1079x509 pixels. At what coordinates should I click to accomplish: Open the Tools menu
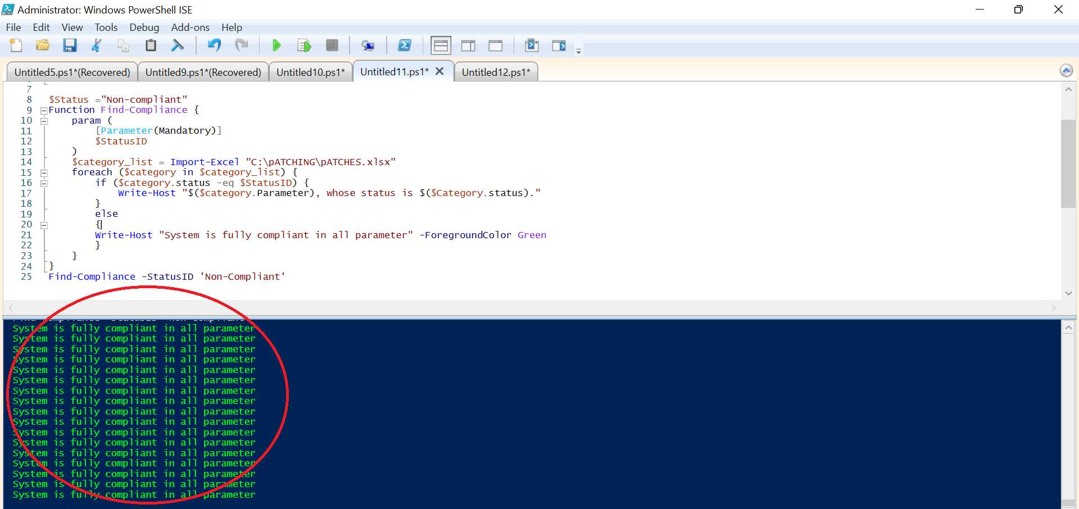(x=106, y=28)
